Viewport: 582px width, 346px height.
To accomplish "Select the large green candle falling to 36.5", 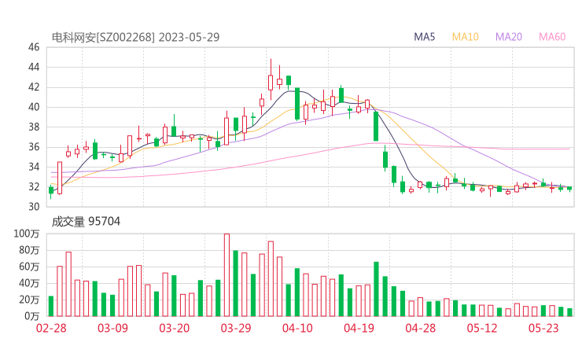I will coord(376,127).
